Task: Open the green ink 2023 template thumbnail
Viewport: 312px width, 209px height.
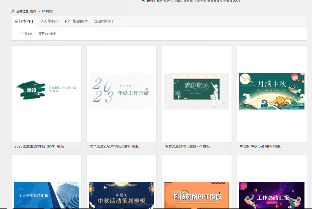Action: click(x=46, y=91)
